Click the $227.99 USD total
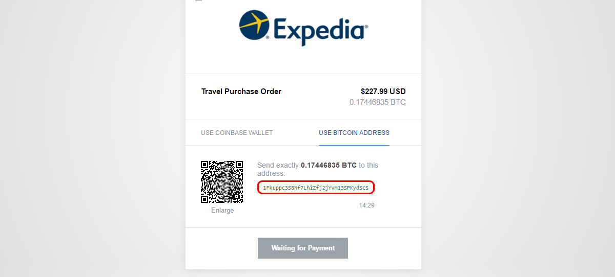Screen dimensions: 615x277 pyautogui.click(x=383, y=91)
